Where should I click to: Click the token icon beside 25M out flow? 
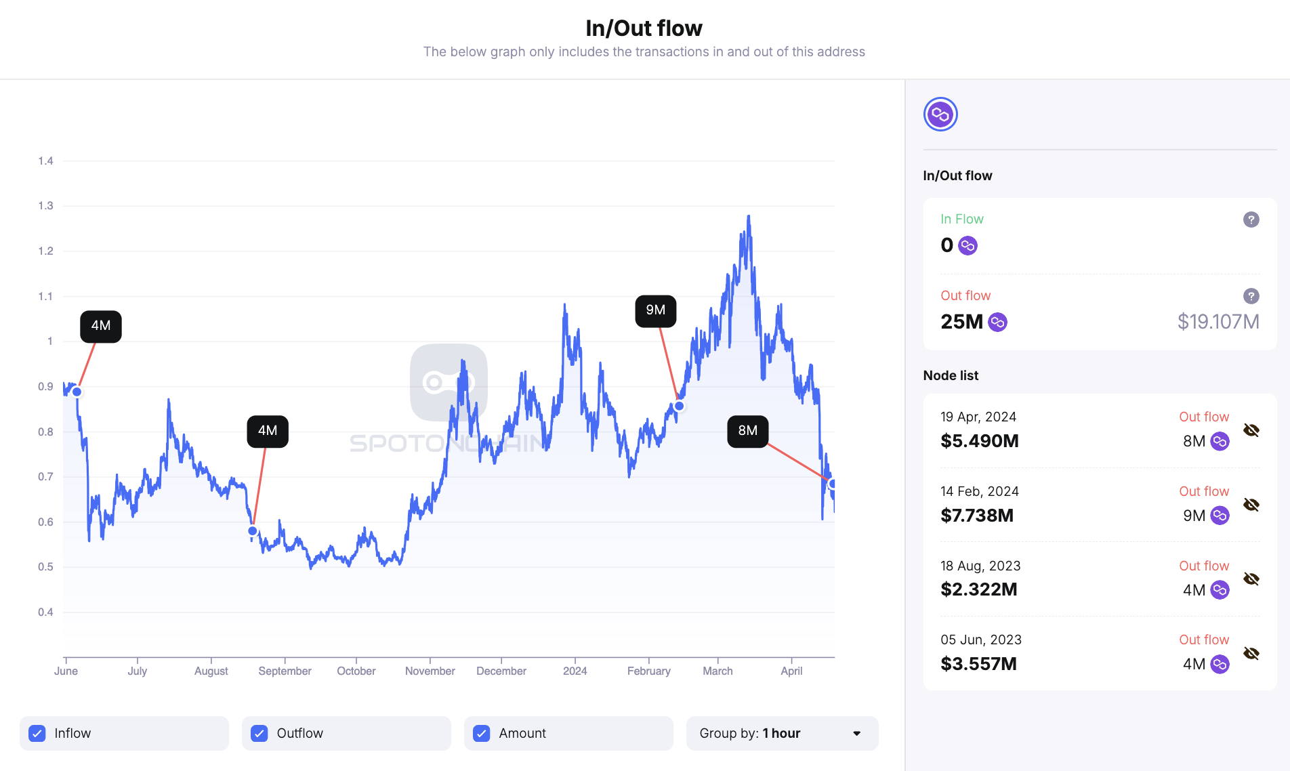[997, 322]
